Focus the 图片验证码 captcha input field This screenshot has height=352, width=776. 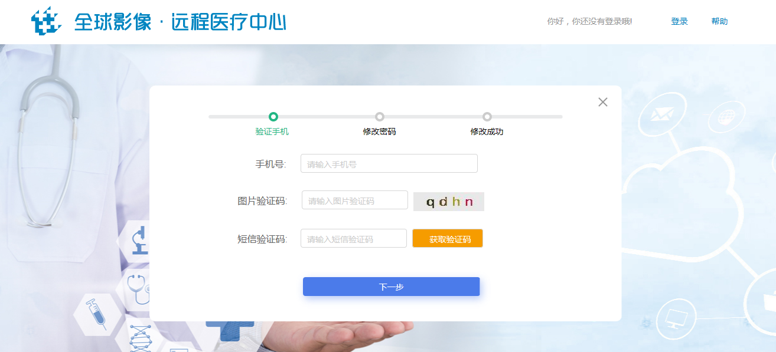point(354,200)
